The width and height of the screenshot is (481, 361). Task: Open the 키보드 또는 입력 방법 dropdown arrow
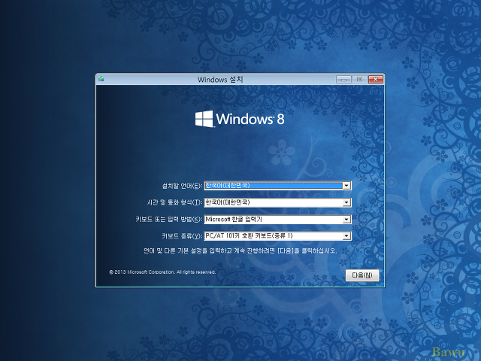(346, 219)
